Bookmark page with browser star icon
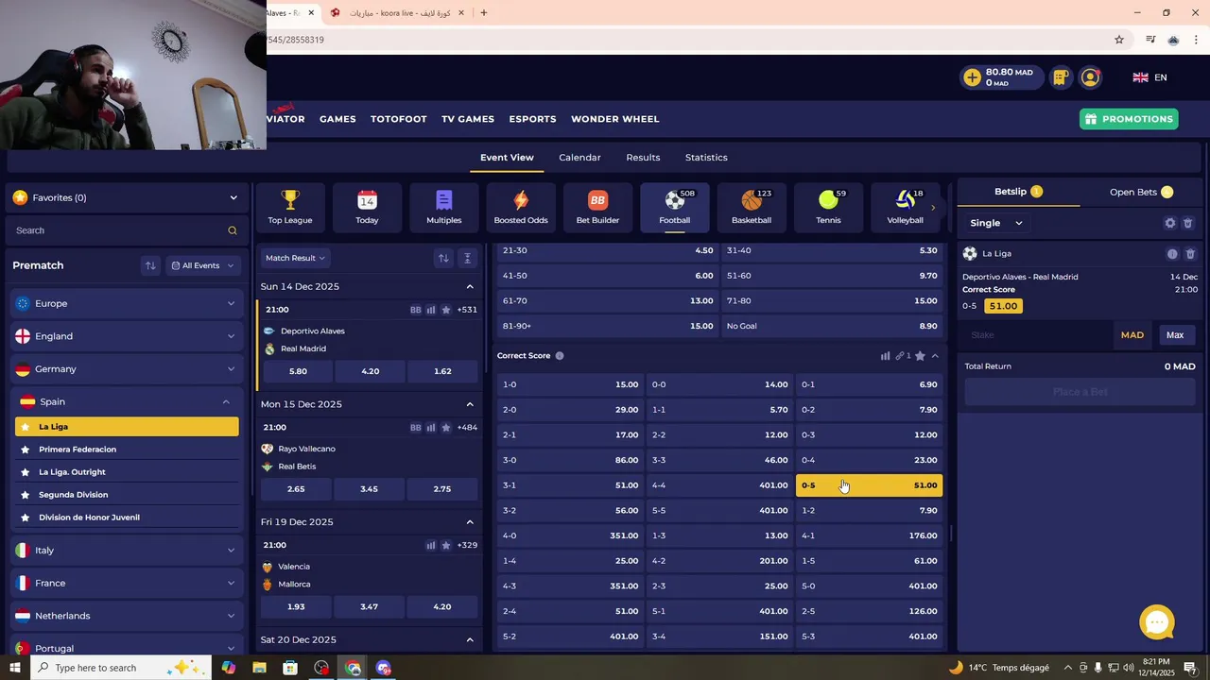The width and height of the screenshot is (1210, 680). tap(1119, 40)
